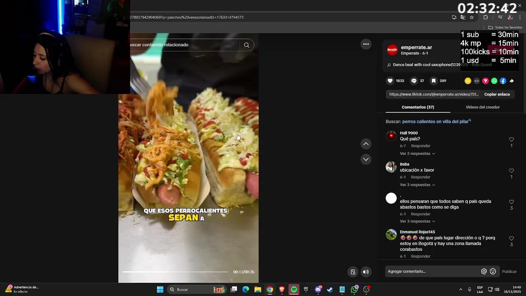
Task: Open Hall 9000's profile avatar
Action: pyautogui.click(x=391, y=136)
